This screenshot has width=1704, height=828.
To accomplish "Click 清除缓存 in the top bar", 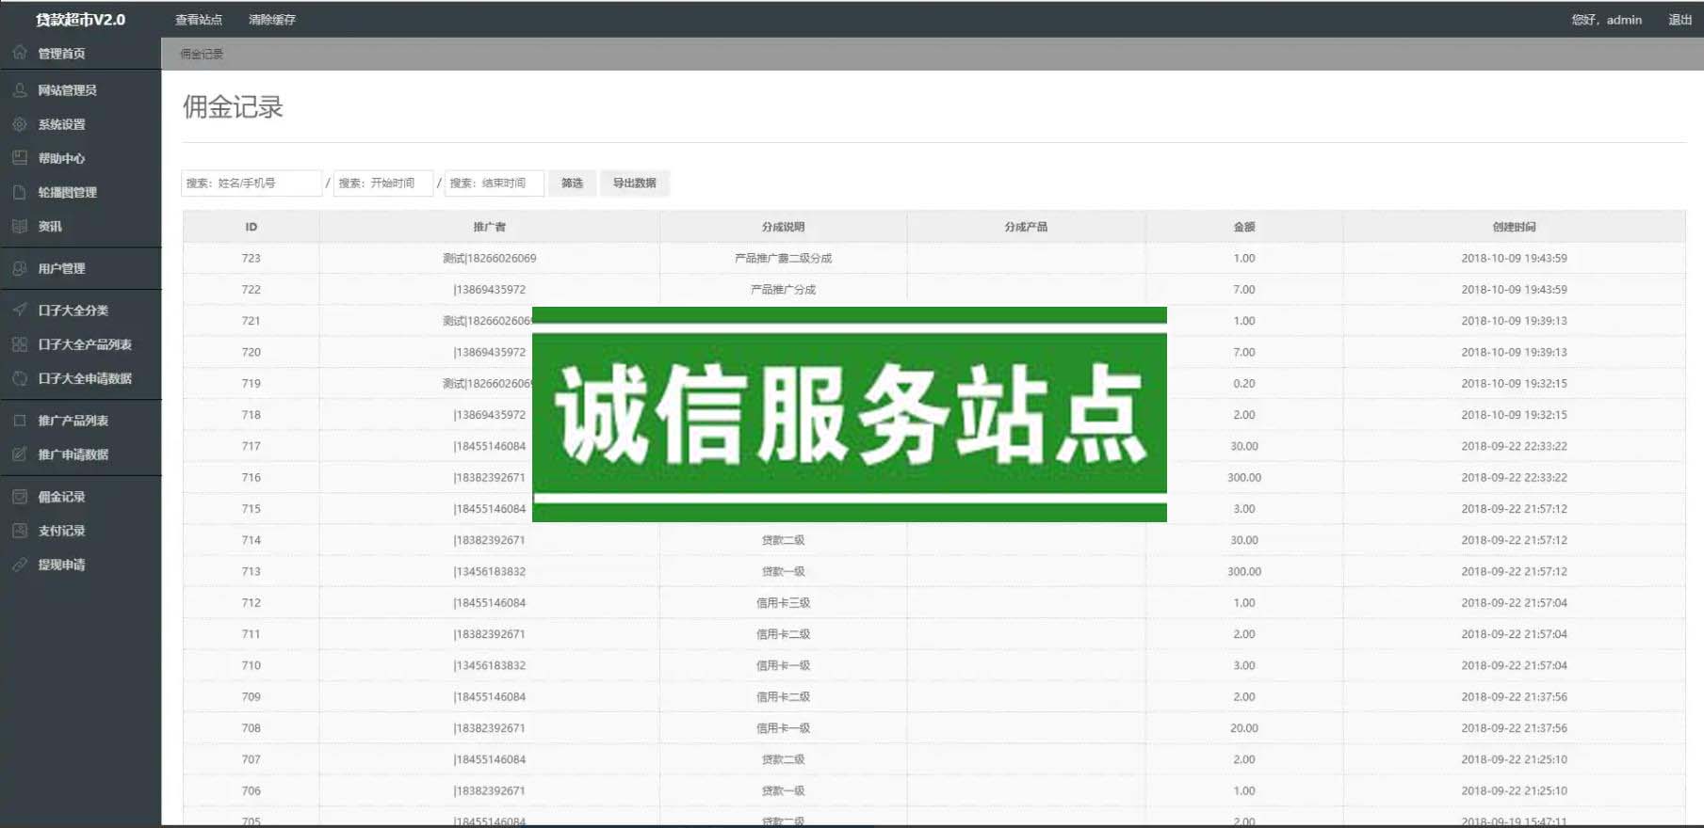I will pyautogui.click(x=272, y=20).
